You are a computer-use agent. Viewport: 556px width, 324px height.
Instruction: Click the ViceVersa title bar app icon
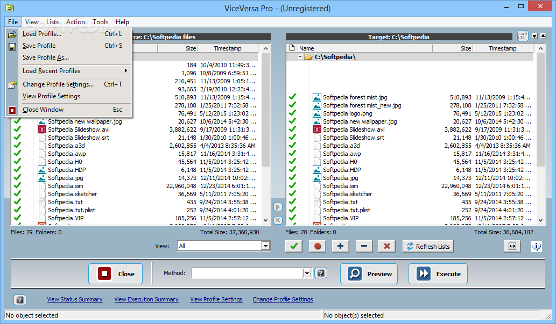(10, 8)
